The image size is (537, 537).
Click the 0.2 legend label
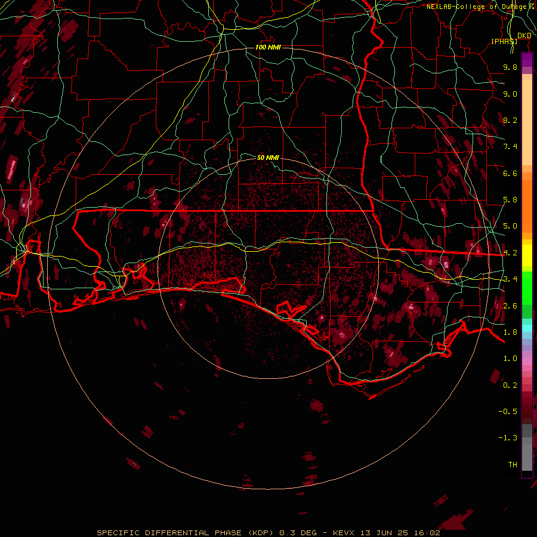tap(510, 385)
